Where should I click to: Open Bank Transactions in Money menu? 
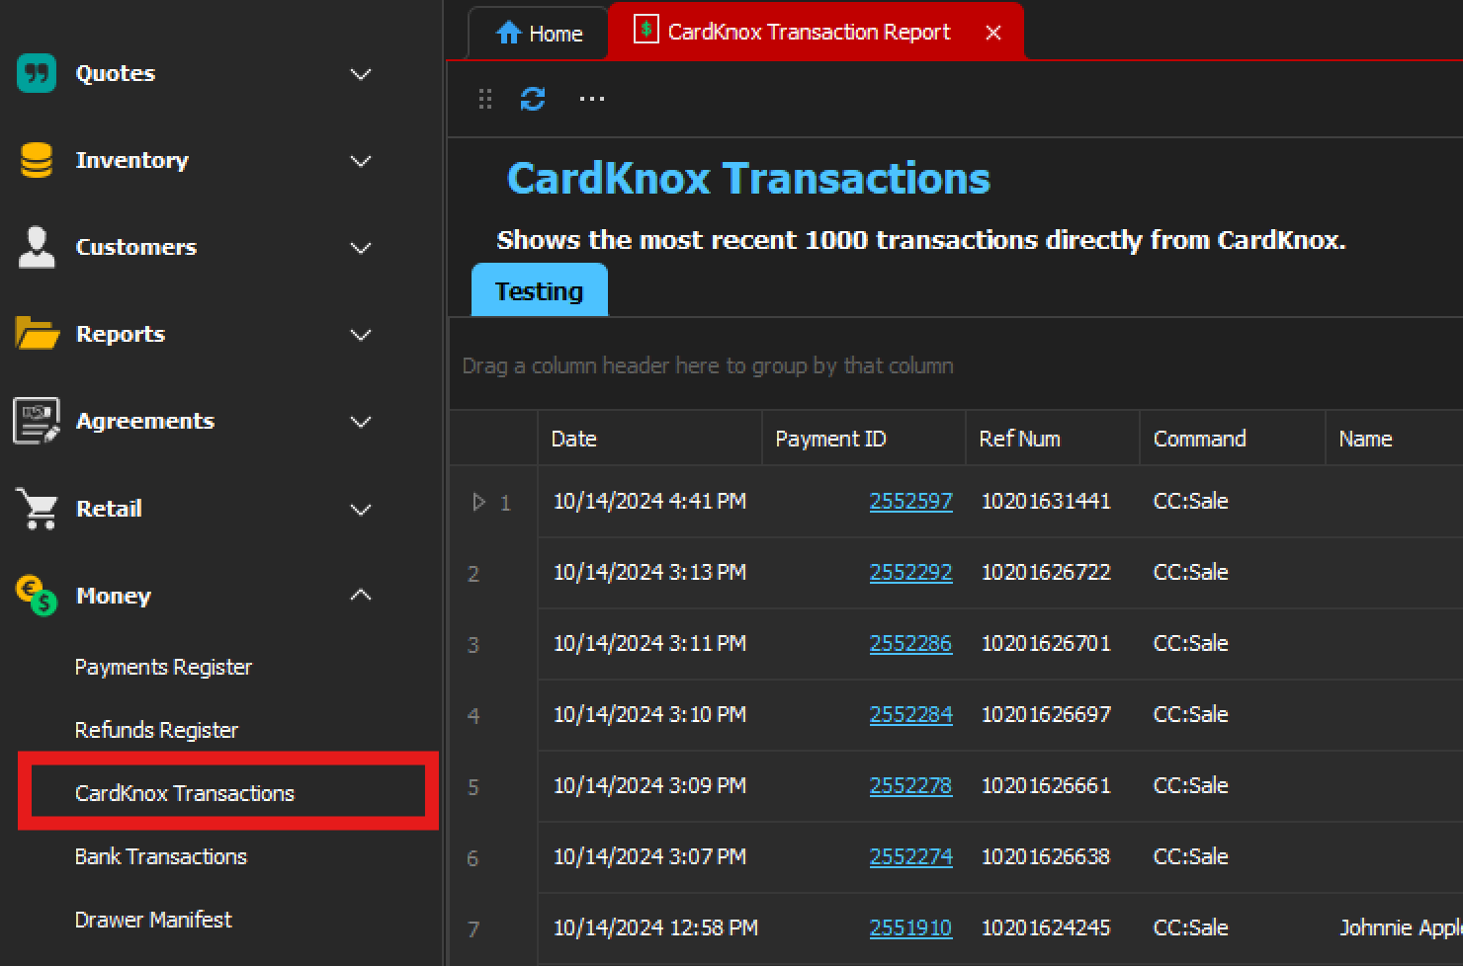(x=161, y=857)
